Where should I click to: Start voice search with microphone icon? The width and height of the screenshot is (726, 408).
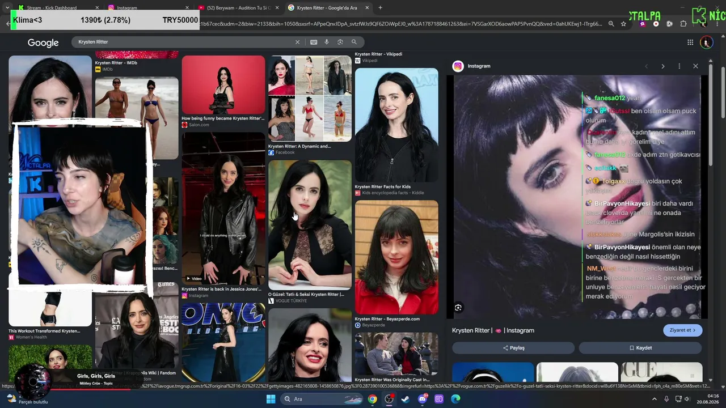coord(327,42)
